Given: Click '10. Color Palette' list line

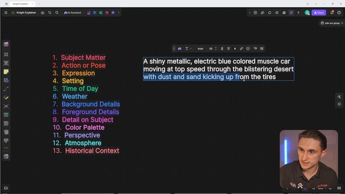Looking at the screenshot, I should pyautogui.click(x=79, y=127).
